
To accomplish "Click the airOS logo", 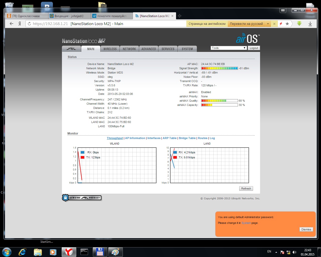I will point(248,39).
